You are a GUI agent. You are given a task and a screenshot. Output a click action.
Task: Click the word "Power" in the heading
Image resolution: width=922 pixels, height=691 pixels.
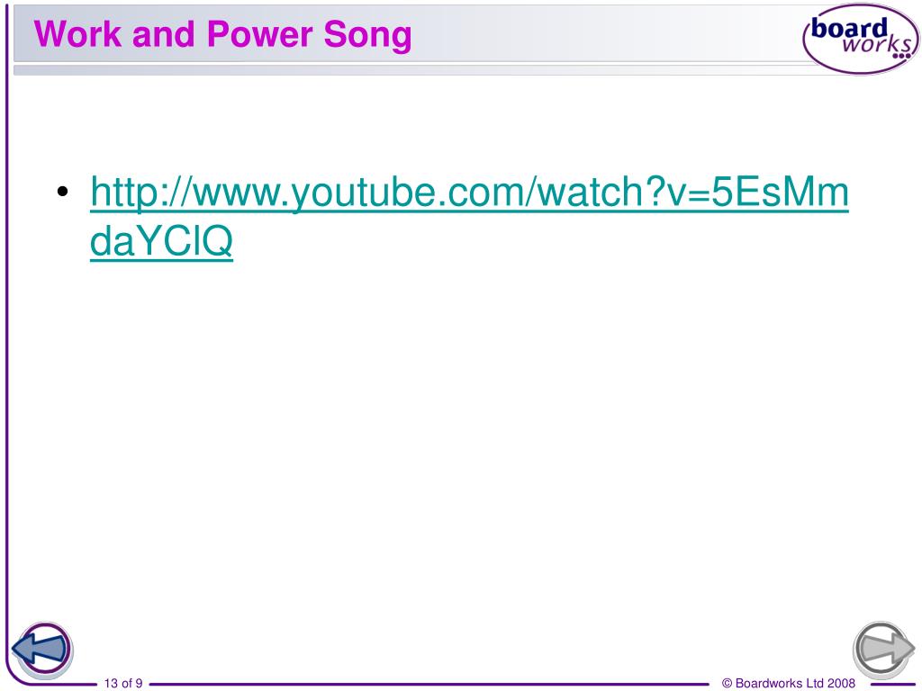[x=259, y=33]
